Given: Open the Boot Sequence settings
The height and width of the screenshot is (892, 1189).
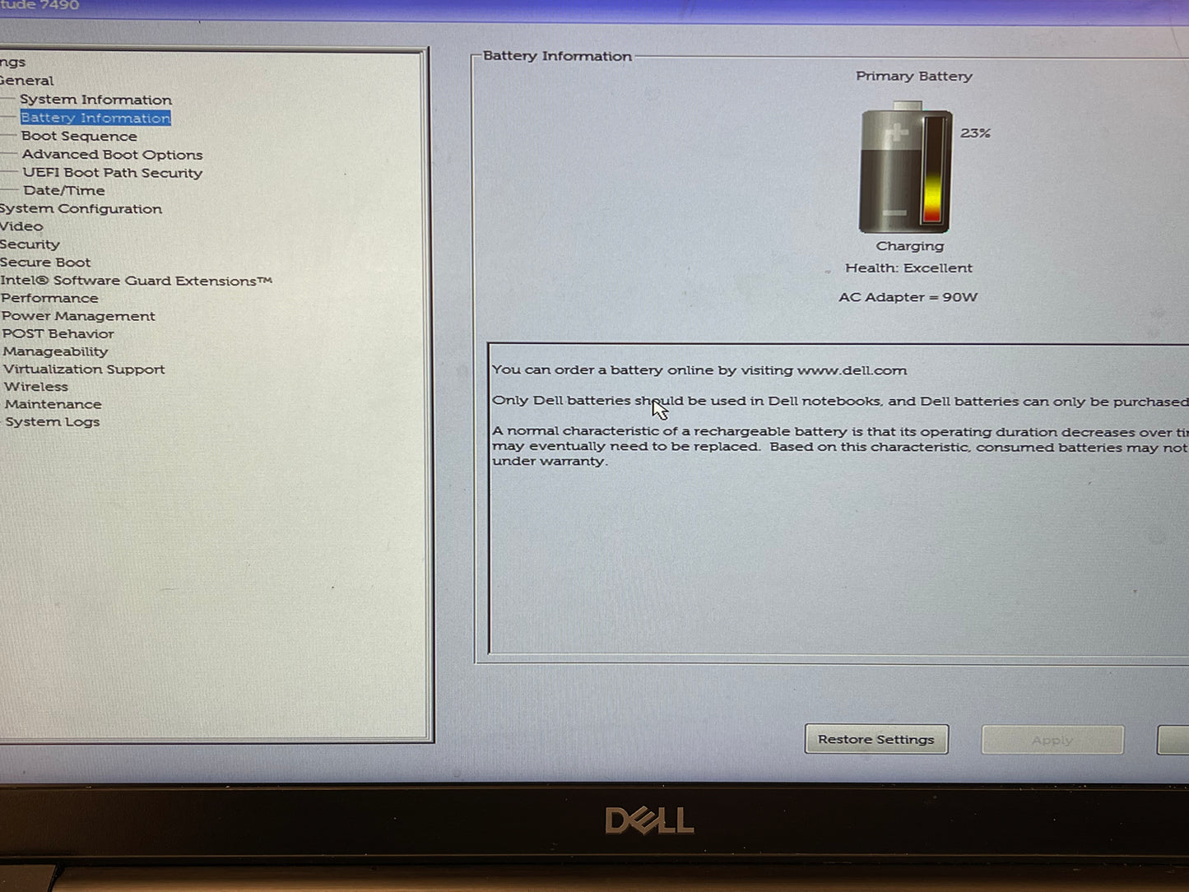Looking at the screenshot, I should click(x=78, y=136).
